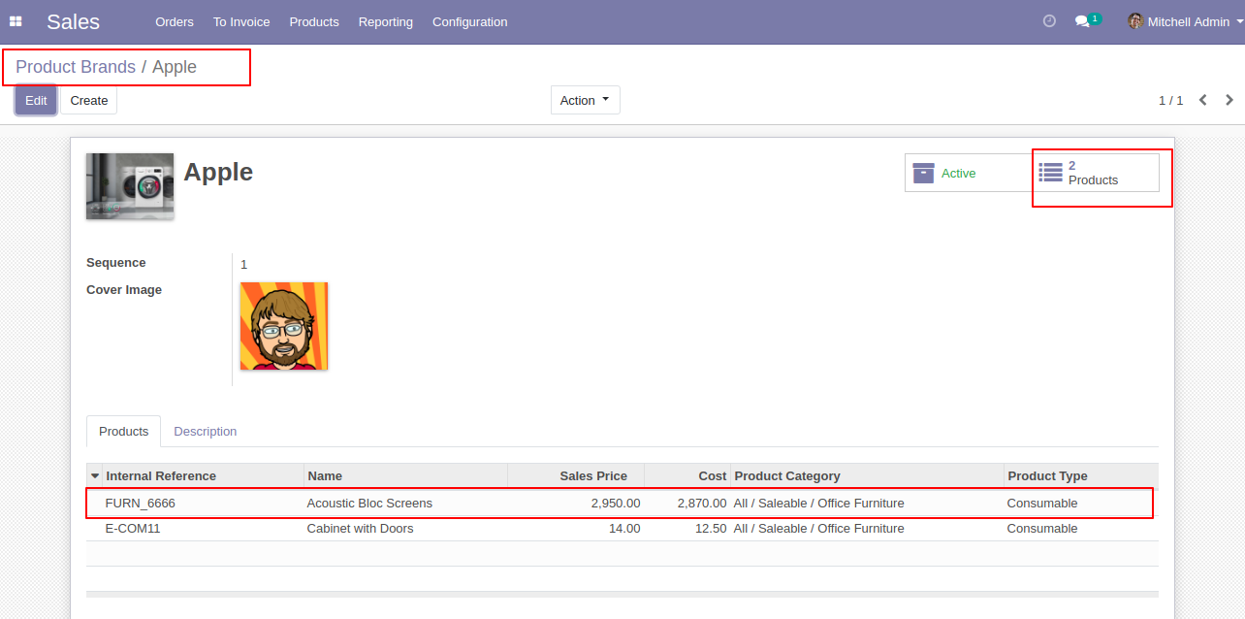Screen dimensions: 1245x619
Task: Open the Cabinet with Doors product row
Action: click(622, 528)
